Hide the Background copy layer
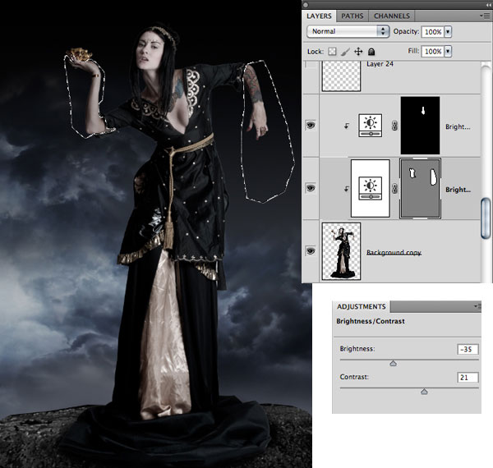The width and height of the screenshot is (493, 468). click(311, 251)
